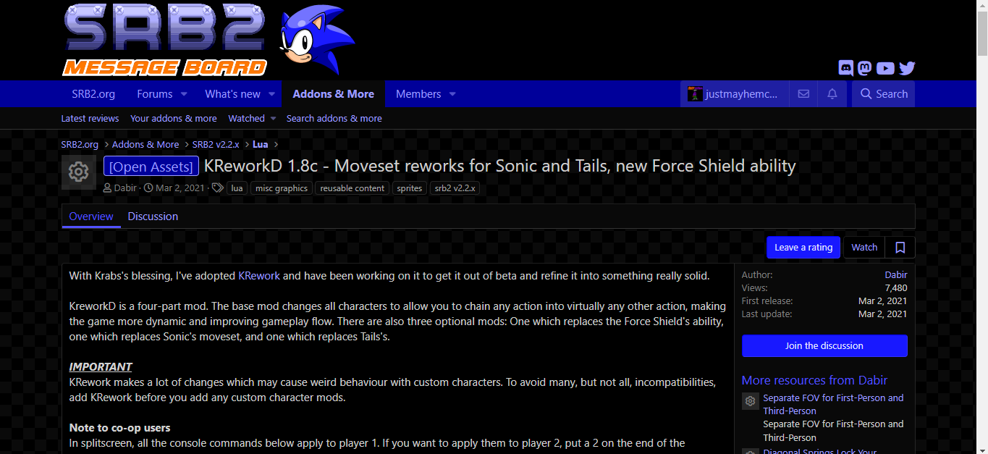Toggle Watch on this resource

click(864, 248)
